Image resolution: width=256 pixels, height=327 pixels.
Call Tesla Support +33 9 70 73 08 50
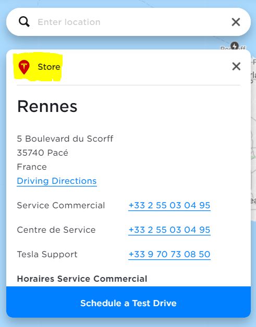169,254
